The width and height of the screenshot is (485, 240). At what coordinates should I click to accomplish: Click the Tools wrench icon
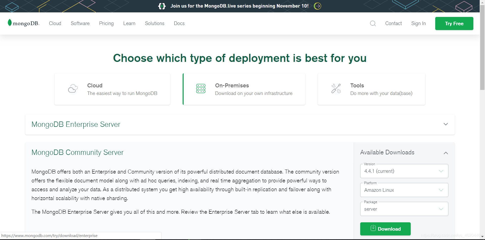(336, 88)
